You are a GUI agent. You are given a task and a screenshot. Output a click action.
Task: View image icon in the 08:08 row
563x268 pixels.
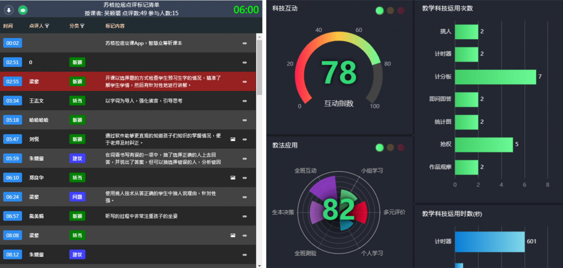pyautogui.click(x=233, y=235)
